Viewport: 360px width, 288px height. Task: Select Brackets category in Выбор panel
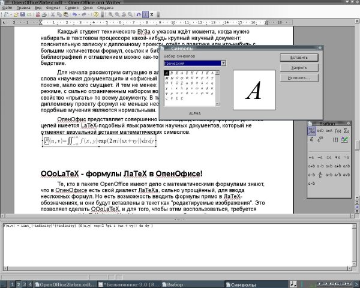(x=335, y=139)
